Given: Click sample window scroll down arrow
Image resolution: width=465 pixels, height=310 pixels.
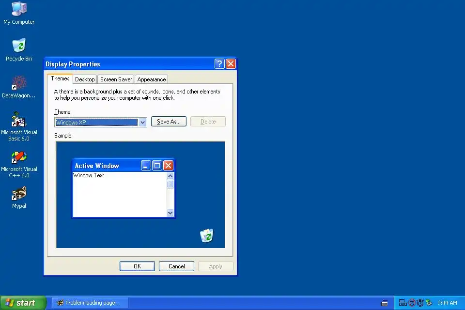Looking at the screenshot, I should point(170,213).
